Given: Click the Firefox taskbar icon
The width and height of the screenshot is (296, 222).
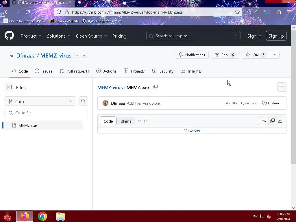Looking at the screenshot, I should pyautogui.click(x=25, y=216).
